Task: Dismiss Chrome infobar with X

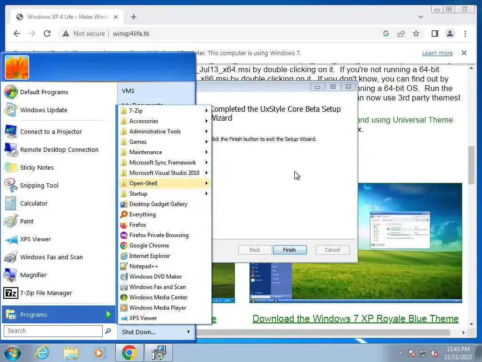Action: click(464, 53)
